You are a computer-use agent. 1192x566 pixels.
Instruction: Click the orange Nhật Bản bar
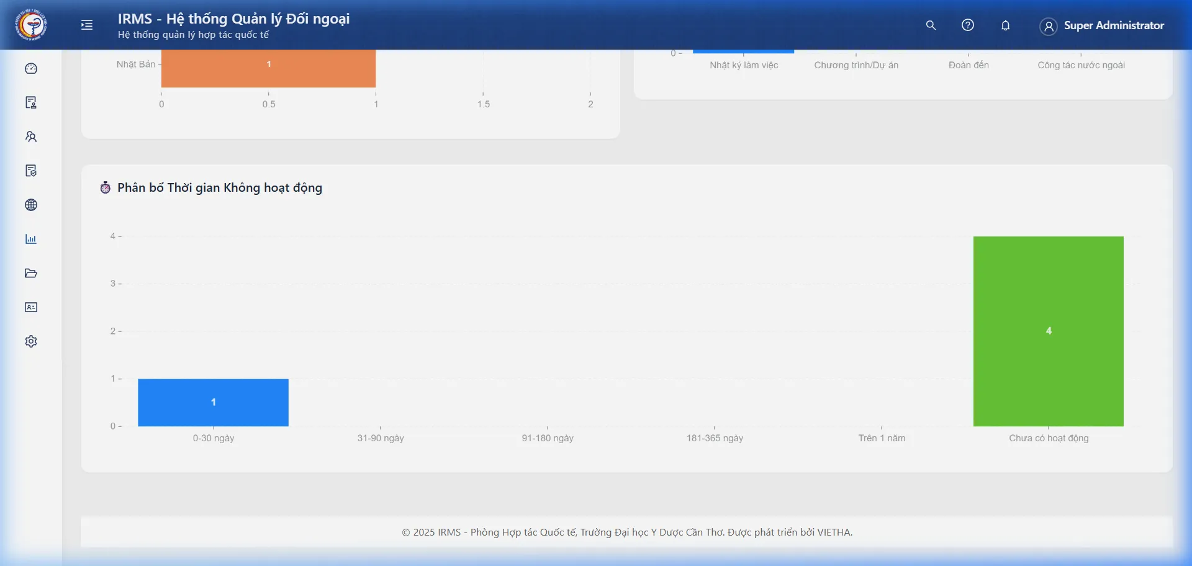pos(268,68)
